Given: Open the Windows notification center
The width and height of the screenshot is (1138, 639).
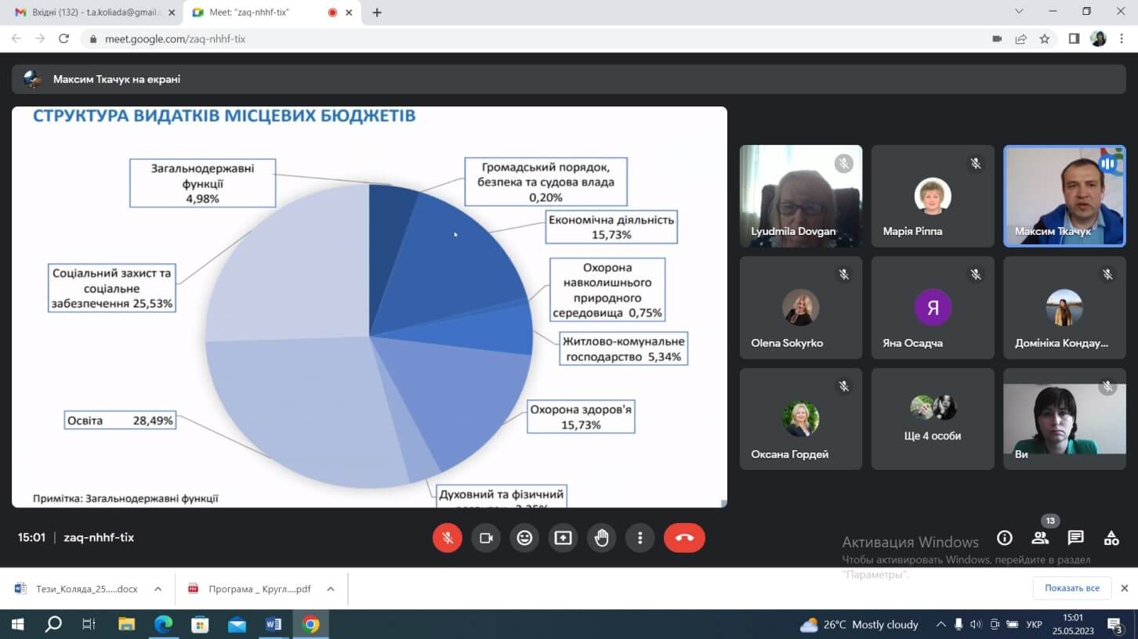Looking at the screenshot, I should point(1114,624).
